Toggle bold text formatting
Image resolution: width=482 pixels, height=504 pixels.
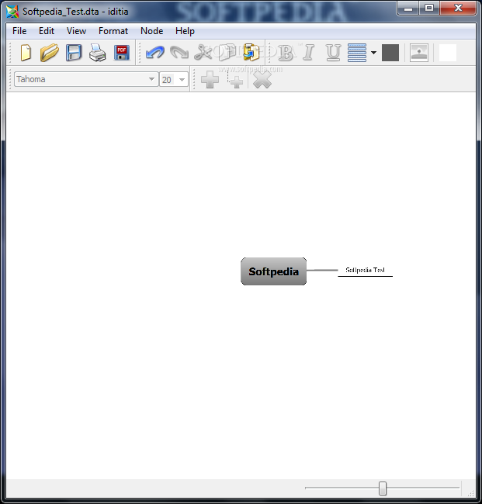point(286,53)
